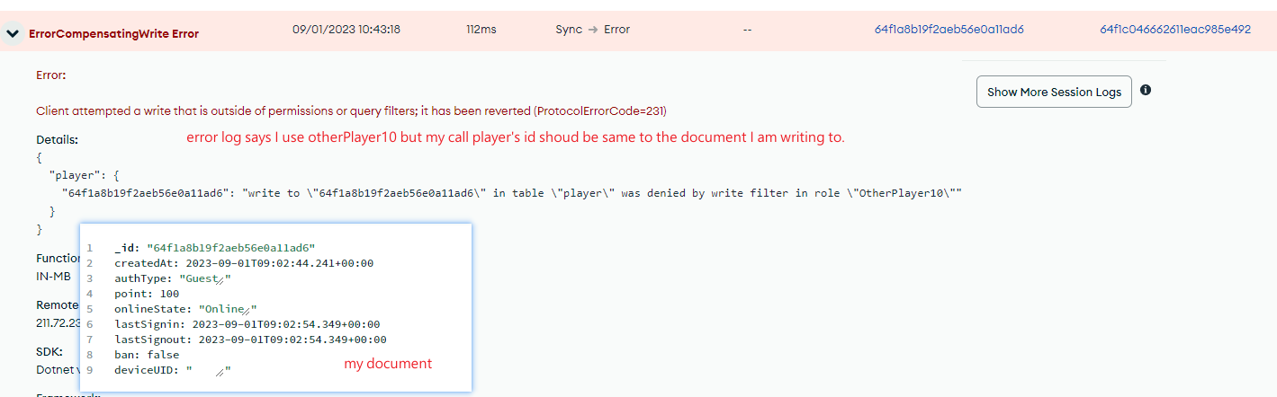Click the point: 100 line
The image size is (1277, 397).
pyautogui.click(x=145, y=294)
